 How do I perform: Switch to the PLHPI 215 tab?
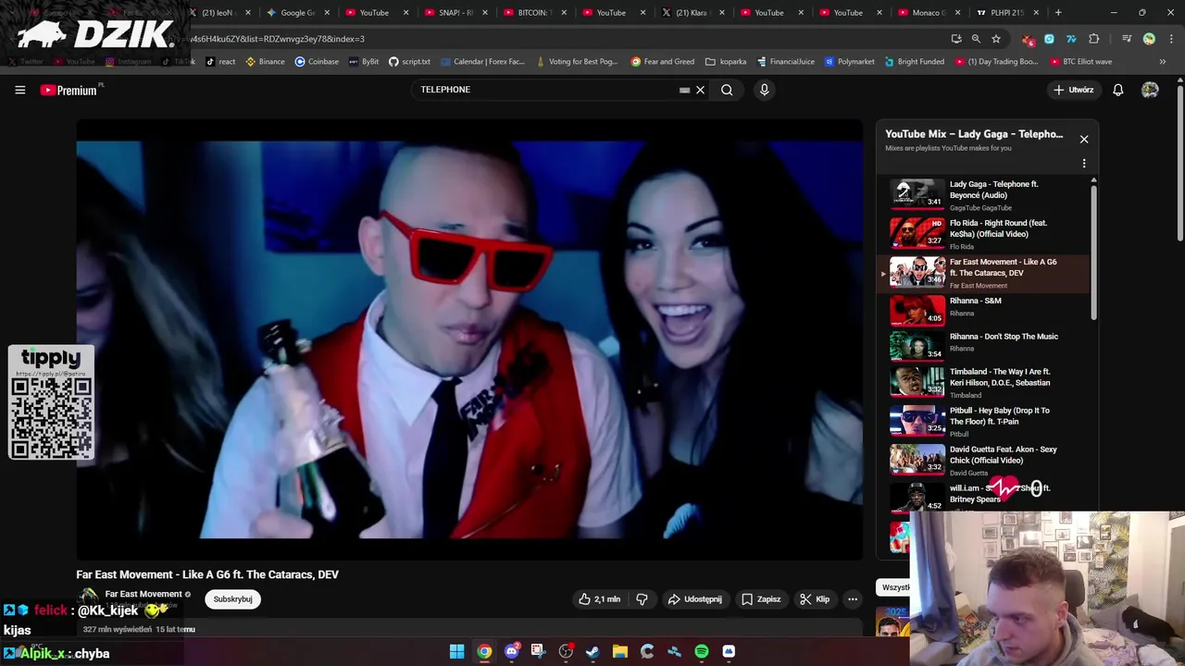pyautogui.click(x=1007, y=13)
